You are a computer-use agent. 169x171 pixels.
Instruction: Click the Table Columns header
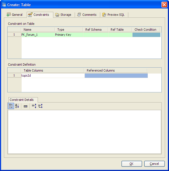click(x=53, y=70)
